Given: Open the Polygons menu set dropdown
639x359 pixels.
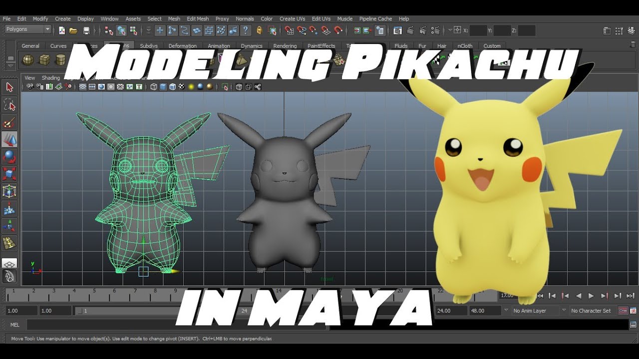Looking at the screenshot, I should 28,29.
